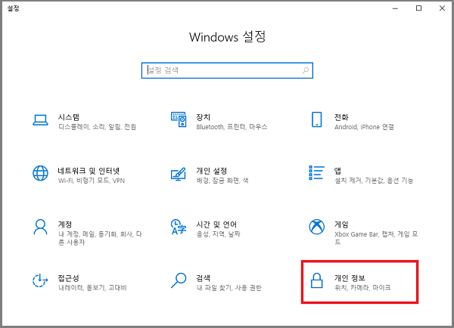Open the 시간 및 언어 icon
454x328 pixels.
179,227
